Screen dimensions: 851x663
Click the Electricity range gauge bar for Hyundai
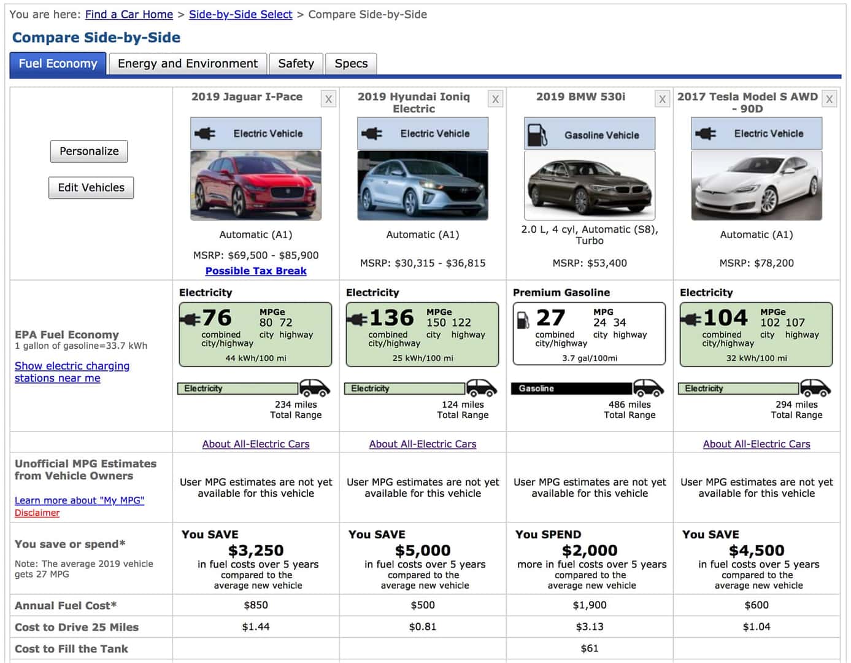pos(405,388)
